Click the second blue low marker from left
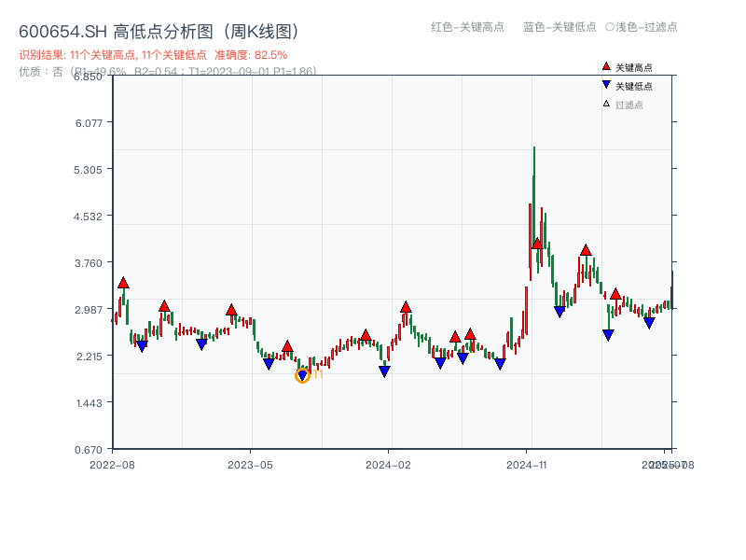This screenshot has height=560, width=746. (x=201, y=344)
